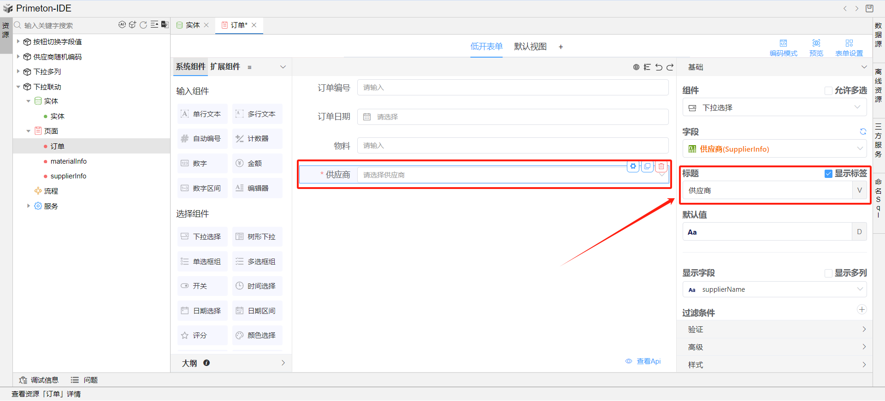Expand the 供应商随机编码 tree node
885x401 pixels.
click(x=18, y=57)
